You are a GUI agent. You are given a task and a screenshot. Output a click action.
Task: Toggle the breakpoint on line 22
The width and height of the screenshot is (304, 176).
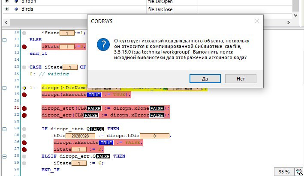pyautogui.click(x=24, y=115)
